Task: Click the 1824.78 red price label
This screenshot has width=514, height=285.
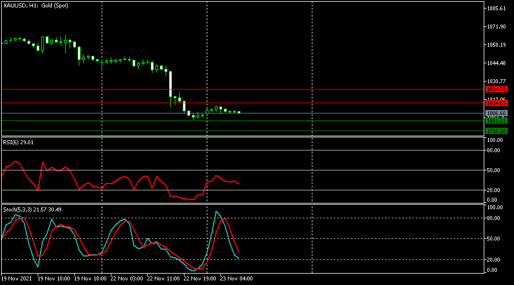Action: click(x=496, y=89)
